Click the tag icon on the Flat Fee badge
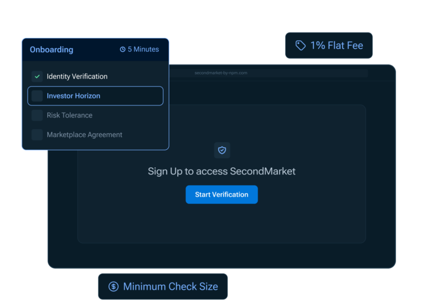 (x=301, y=46)
